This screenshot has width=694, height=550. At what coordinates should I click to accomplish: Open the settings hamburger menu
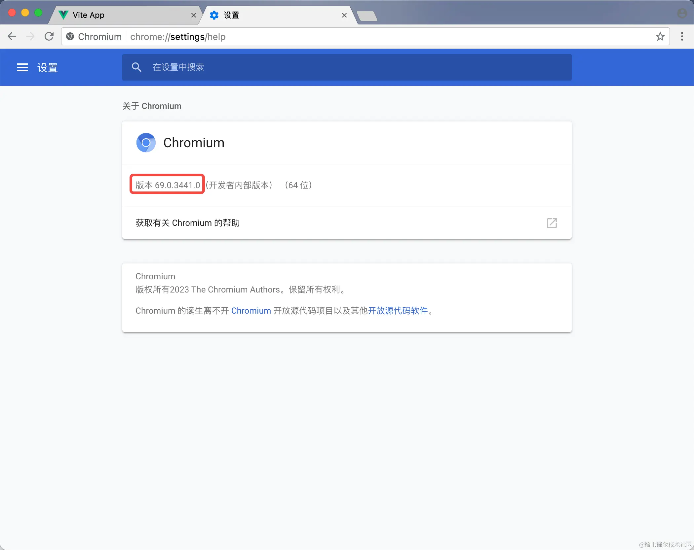point(22,67)
